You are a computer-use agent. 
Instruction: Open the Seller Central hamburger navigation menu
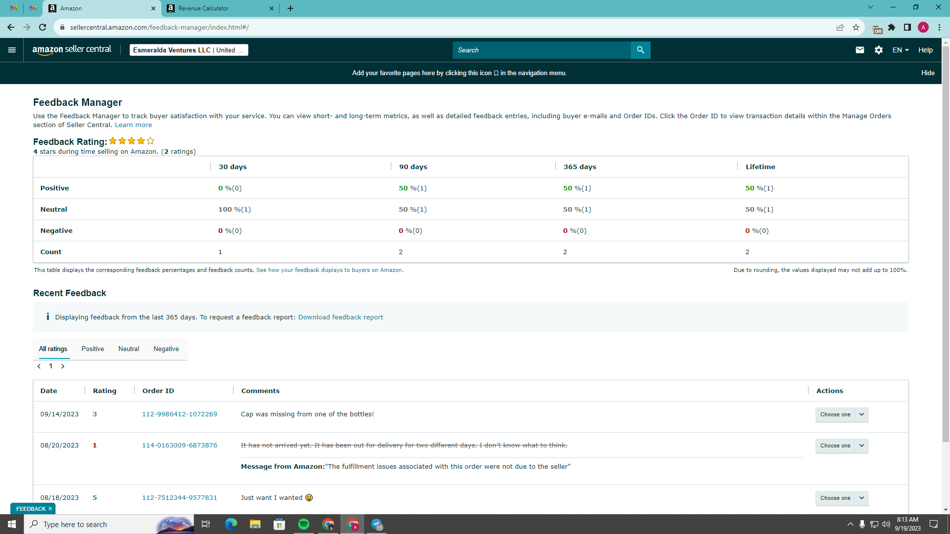click(x=12, y=50)
